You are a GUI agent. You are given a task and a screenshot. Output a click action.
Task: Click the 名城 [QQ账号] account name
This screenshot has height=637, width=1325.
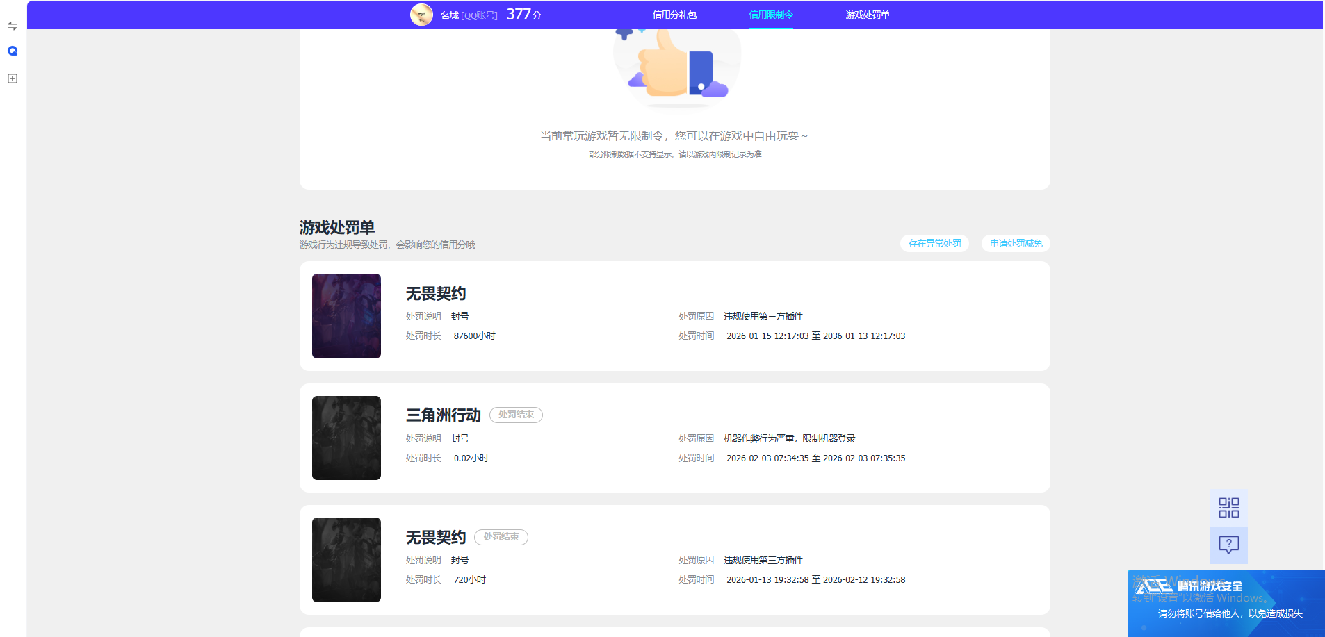point(469,15)
